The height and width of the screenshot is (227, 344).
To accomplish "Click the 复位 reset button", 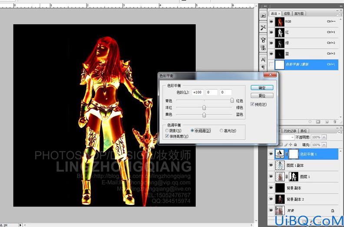I will (x=262, y=95).
